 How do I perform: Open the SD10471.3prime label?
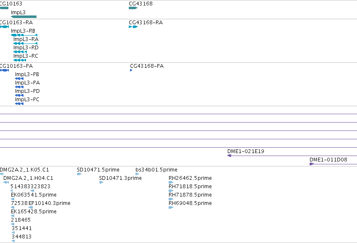tap(120, 178)
